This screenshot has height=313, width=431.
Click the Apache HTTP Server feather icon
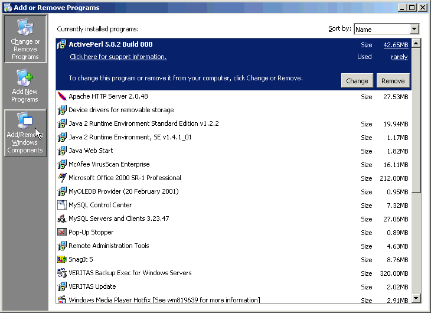pos(62,96)
